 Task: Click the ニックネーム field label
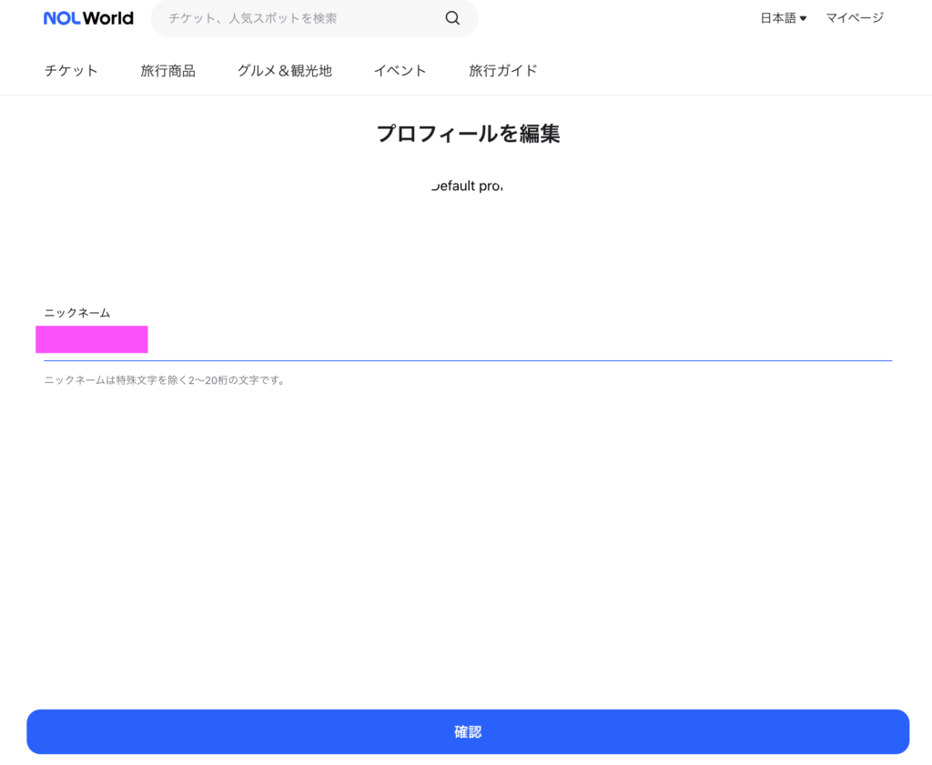(x=77, y=313)
